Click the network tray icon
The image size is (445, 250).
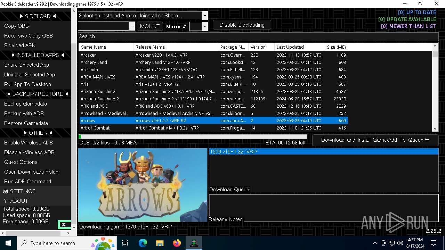coord(392,243)
